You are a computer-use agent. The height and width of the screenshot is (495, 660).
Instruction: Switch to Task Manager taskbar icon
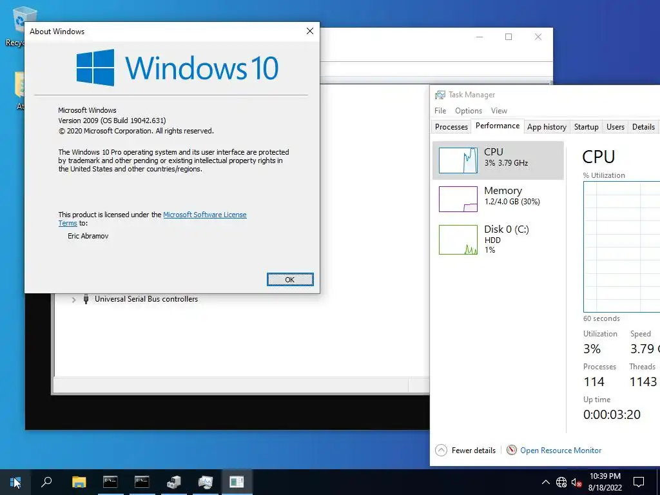click(x=206, y=481)
